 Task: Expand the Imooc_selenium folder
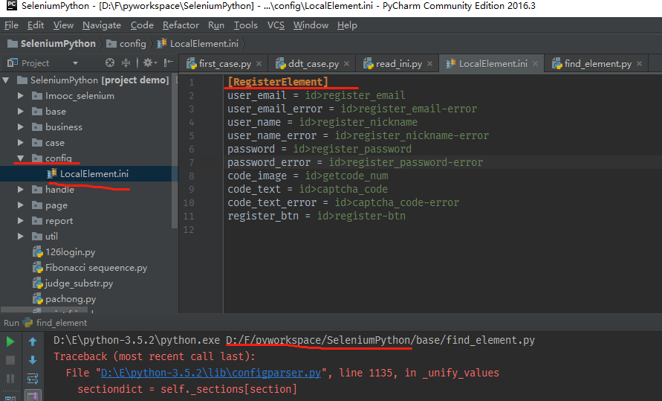click(20, 96)
